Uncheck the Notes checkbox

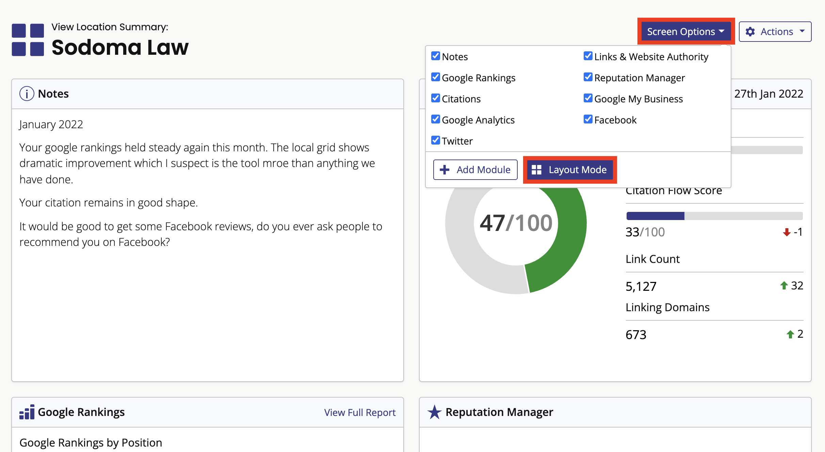pos(435,56)
